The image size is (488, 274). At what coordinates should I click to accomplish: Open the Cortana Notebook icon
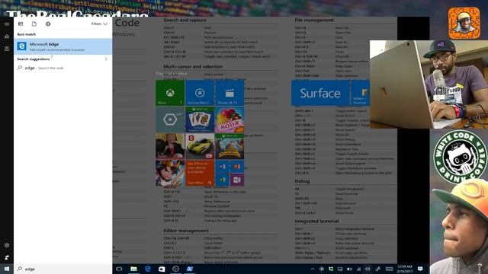pyautogui.click(x=7, y=49)
